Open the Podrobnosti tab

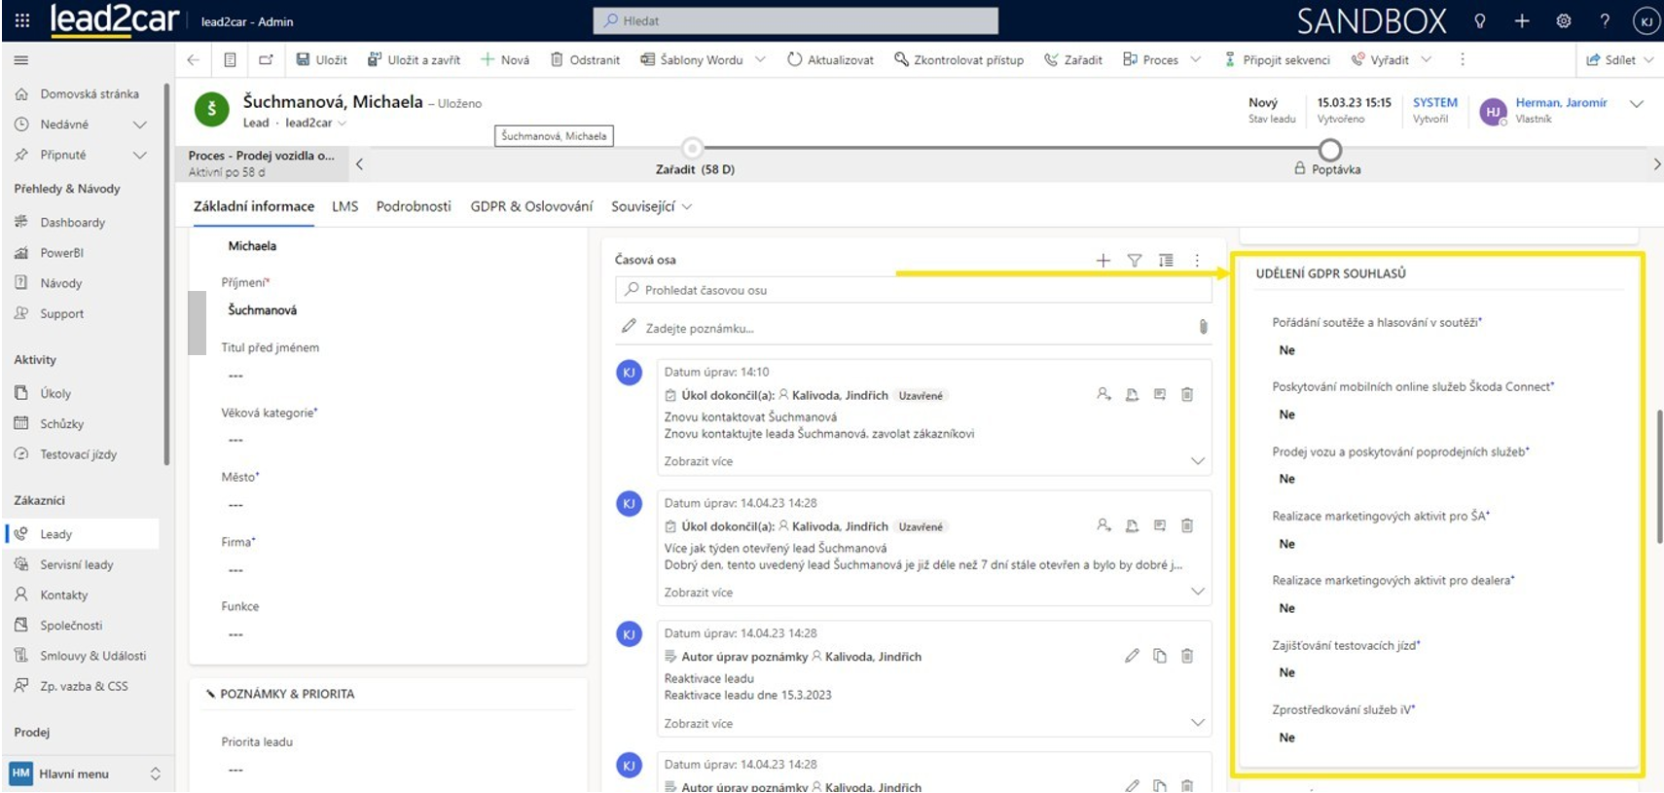tap(414, 206)
